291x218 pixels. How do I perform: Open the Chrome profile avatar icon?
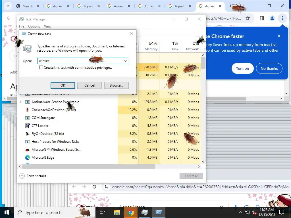(272, 18)
